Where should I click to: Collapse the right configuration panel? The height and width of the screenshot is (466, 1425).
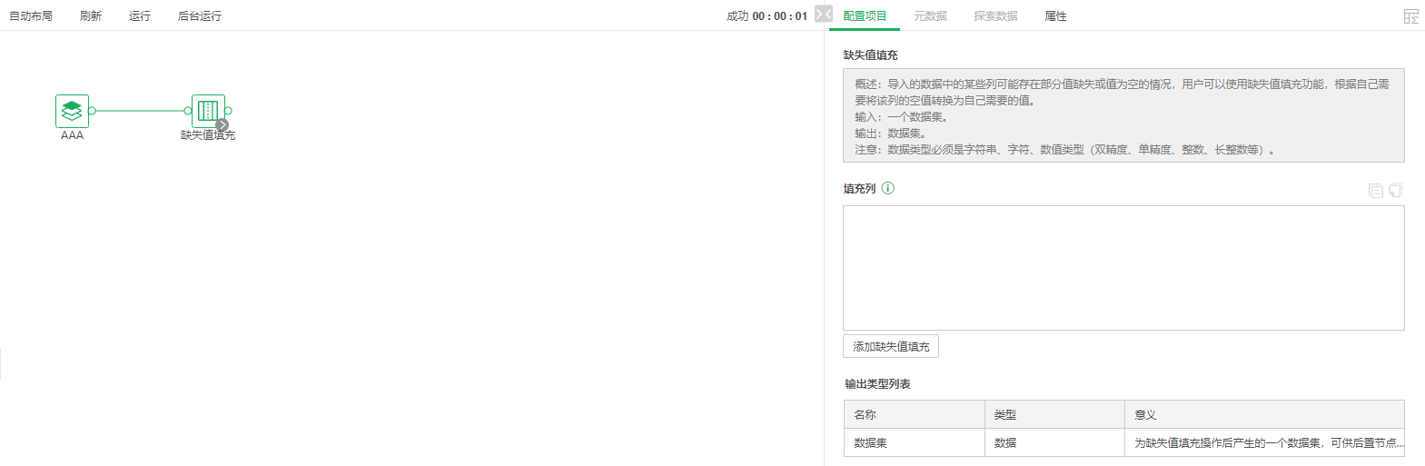click(x=823, y=14)
